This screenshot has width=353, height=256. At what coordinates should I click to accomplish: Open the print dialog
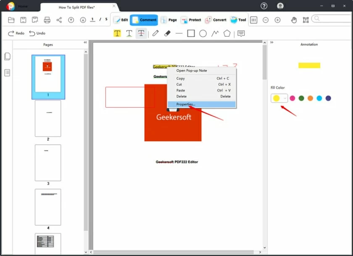click(x=46, y=19)
